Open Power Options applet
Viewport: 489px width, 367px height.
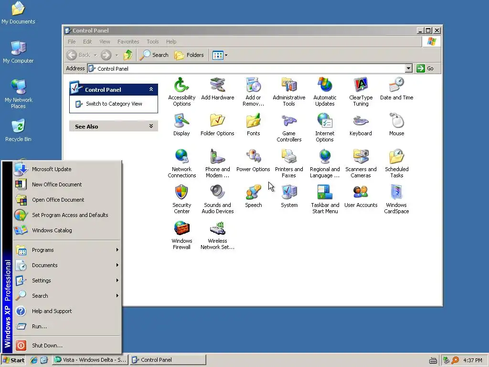click(x=253, y=161)
